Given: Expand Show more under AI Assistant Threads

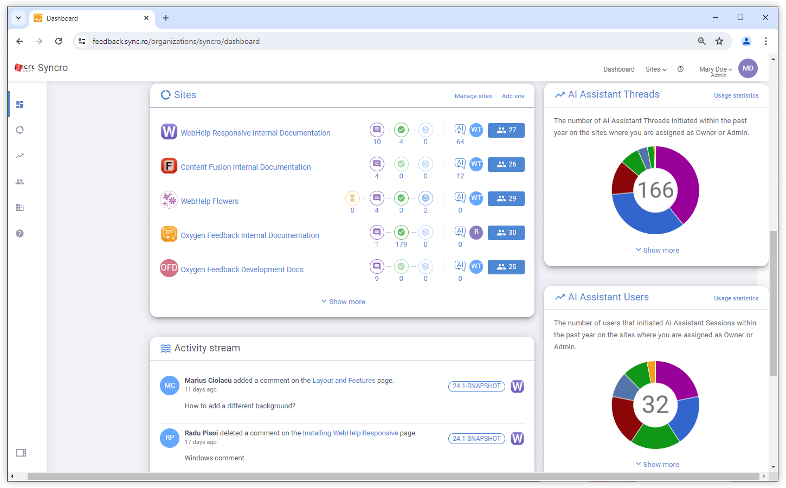Looking at the screenshot, I should click(657, 250).
